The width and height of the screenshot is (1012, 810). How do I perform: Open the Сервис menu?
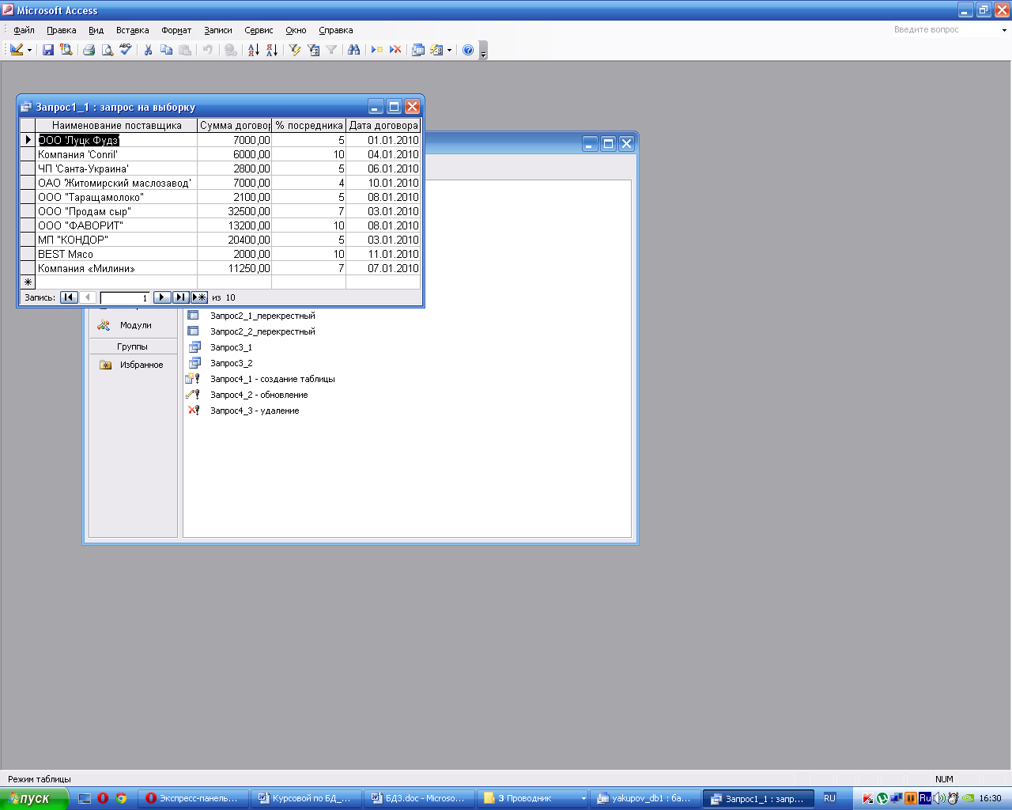point(259,30)
